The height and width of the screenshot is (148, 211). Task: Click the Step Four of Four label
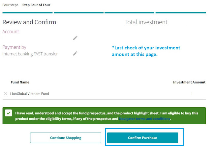click(36, 5)
